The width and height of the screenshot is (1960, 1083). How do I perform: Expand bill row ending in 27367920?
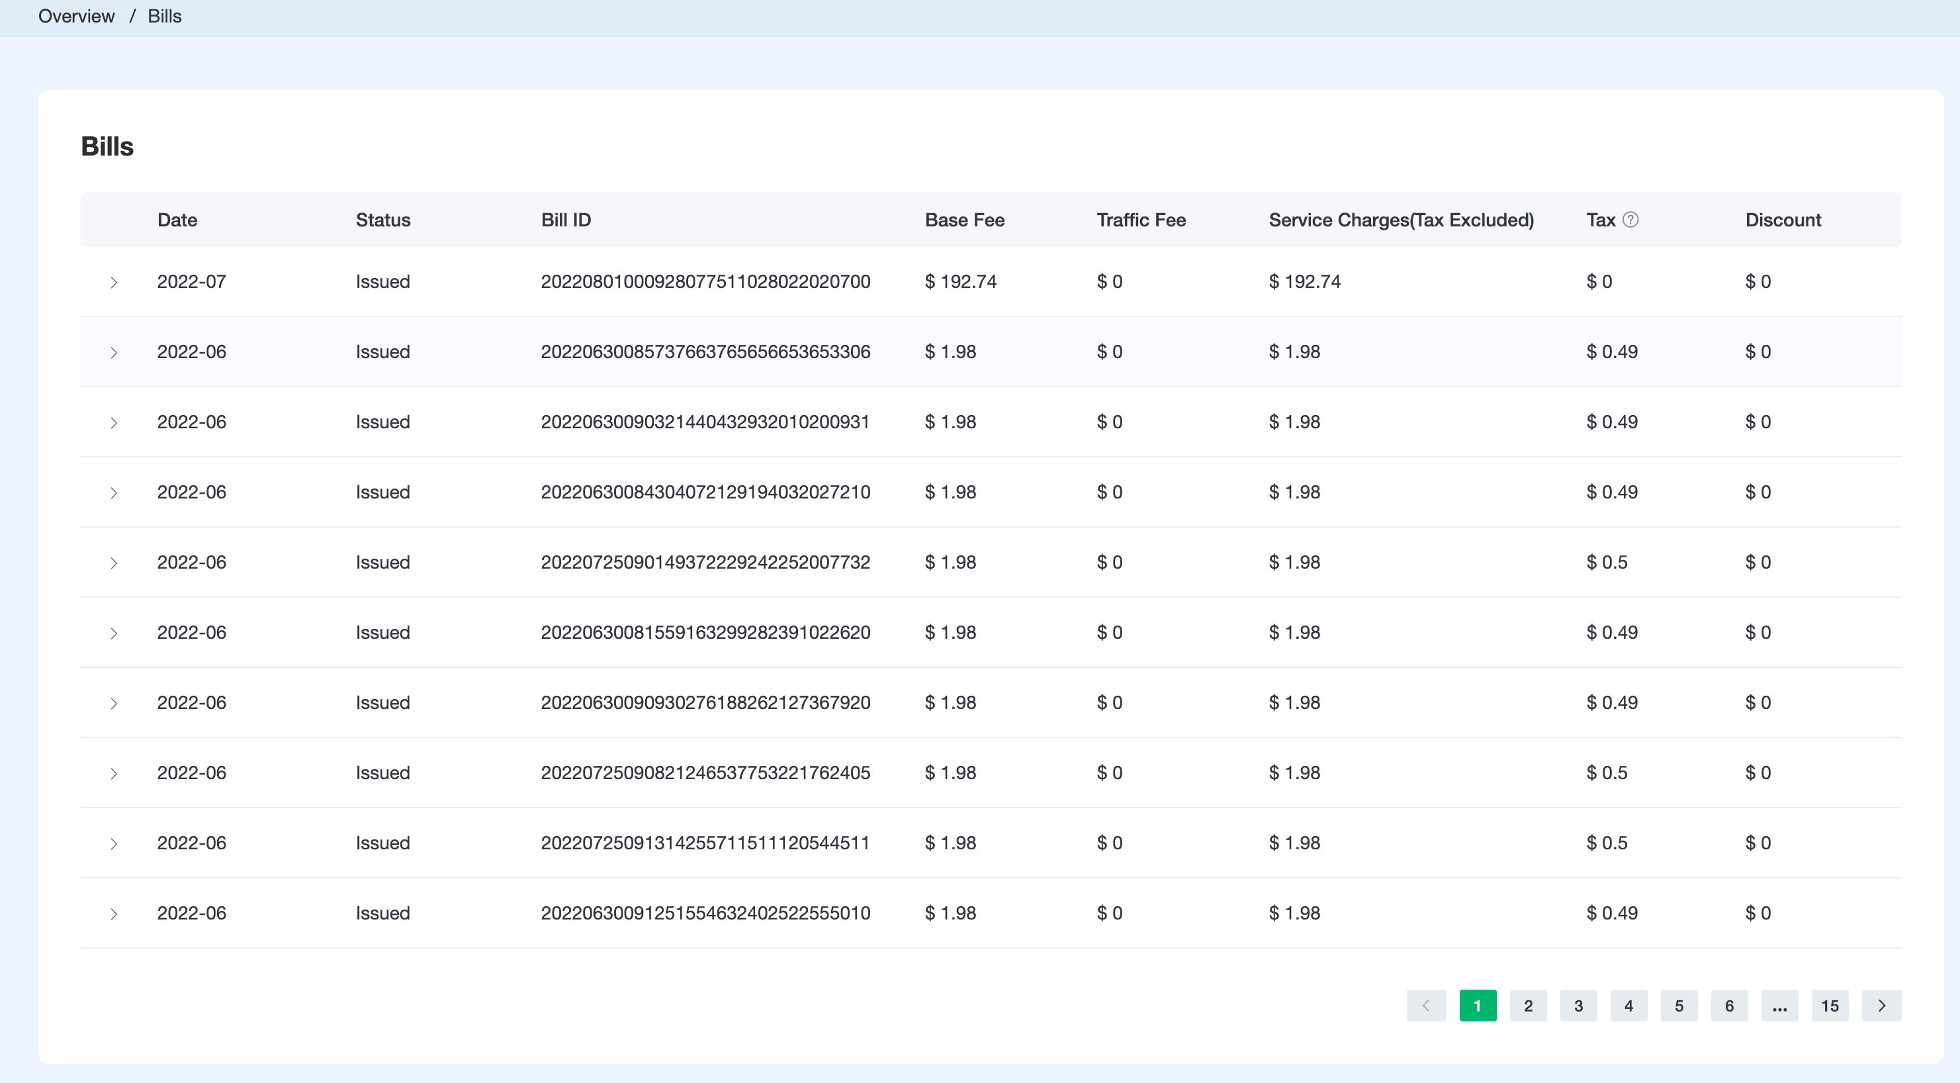coord(113,702)
